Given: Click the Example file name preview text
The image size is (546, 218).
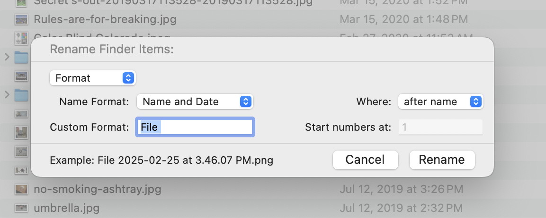Looking at the screenshot, I should 161,160.
